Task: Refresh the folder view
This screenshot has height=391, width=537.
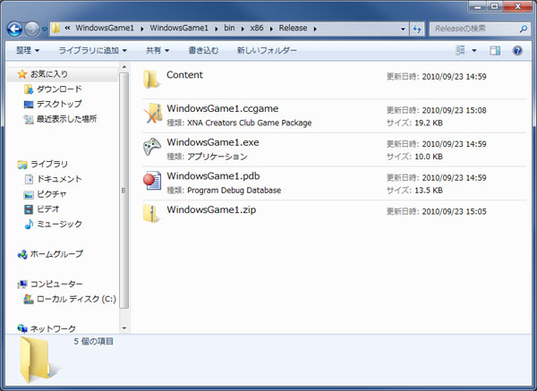Action: click(x=417, y=30)
